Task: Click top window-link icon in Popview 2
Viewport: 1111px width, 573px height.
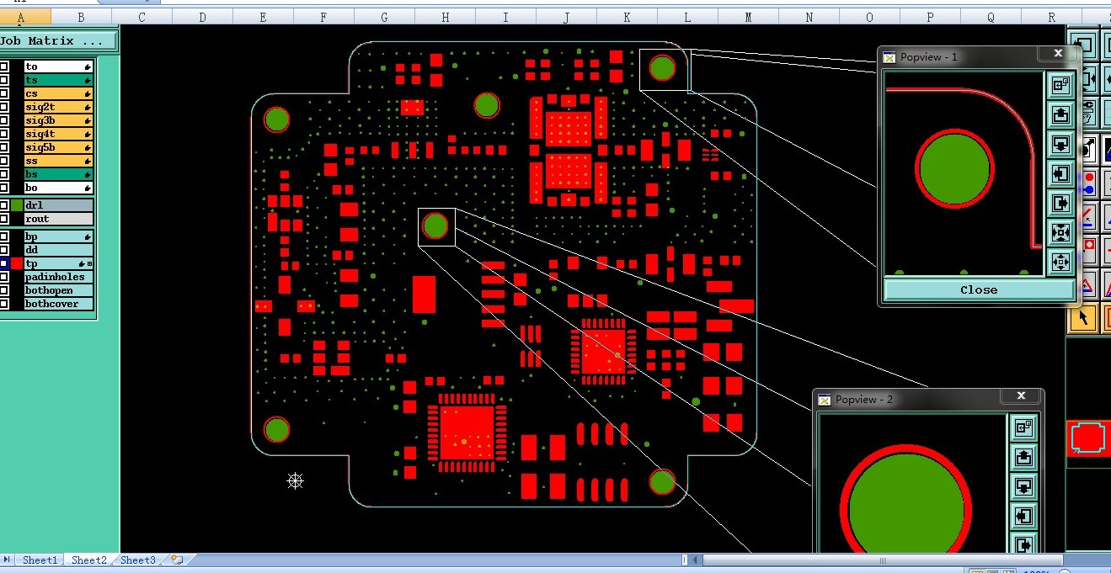Action: click(x=1024, y=427)
